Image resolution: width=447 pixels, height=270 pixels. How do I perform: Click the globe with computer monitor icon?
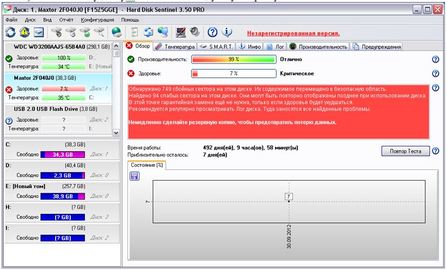tap(163, 32)
